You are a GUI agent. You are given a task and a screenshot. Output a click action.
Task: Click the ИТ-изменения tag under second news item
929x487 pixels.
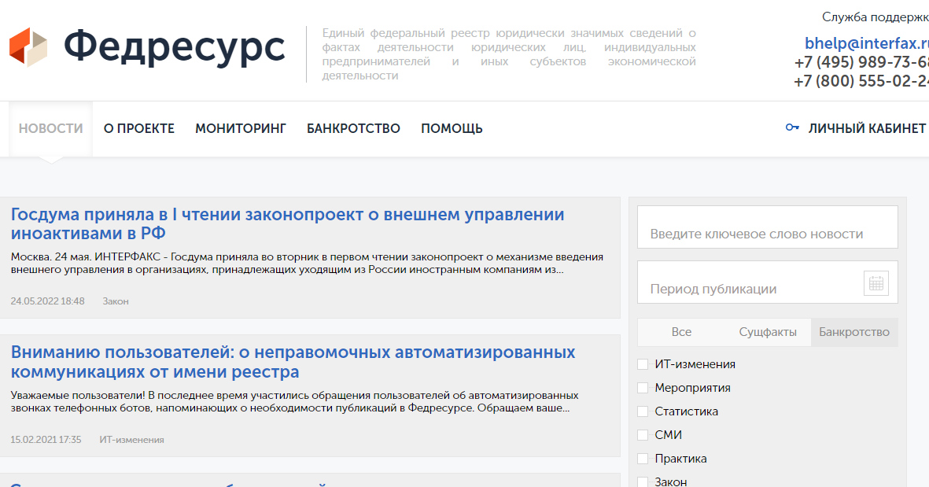click(131, 440)
